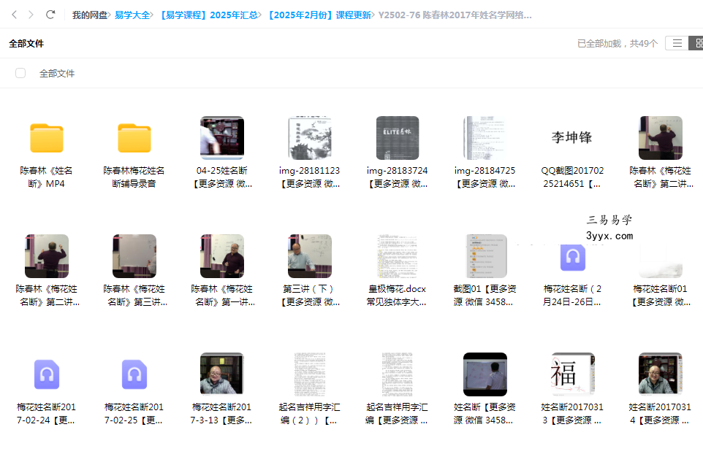Click file name 姓名断20170313
Viewport: 703px width, 454px height.
point(572,413)
